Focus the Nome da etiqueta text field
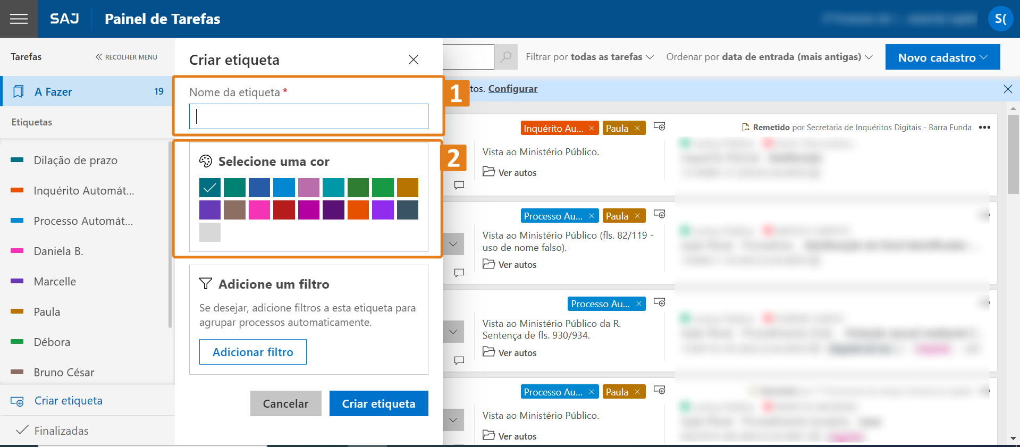 tap(308, 116)
